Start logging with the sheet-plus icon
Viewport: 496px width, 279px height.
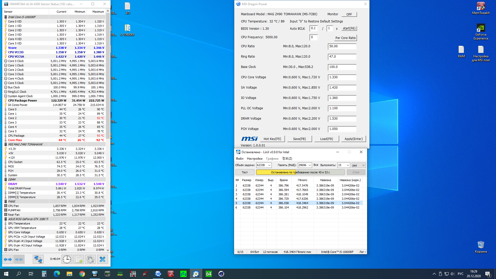click(x=79, y=259)
